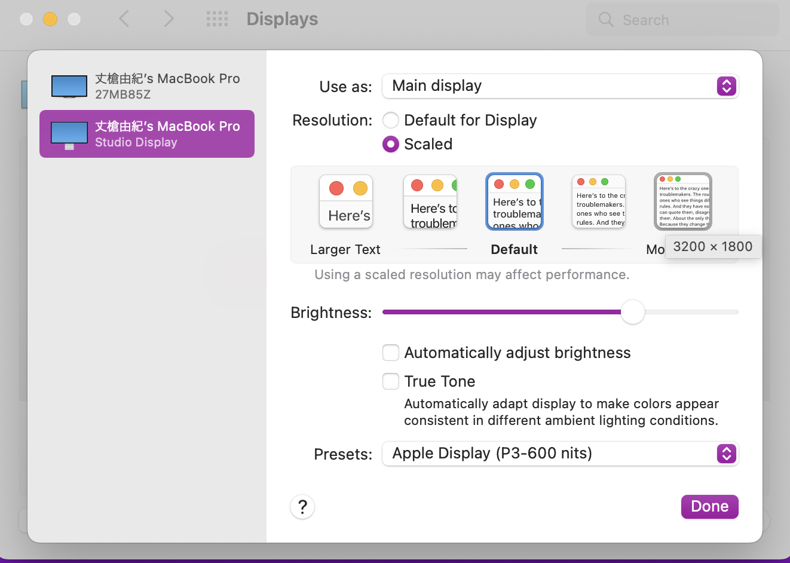The height and width of the screenshot is (563, 790).
Task: Open help with the question mark
Action: [x=302, y=507]
